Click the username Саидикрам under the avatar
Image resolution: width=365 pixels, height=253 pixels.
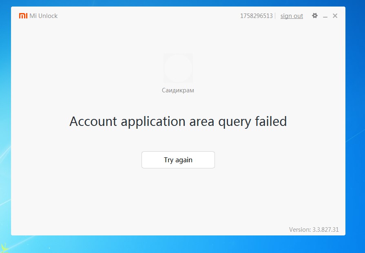tap(178, 90)
